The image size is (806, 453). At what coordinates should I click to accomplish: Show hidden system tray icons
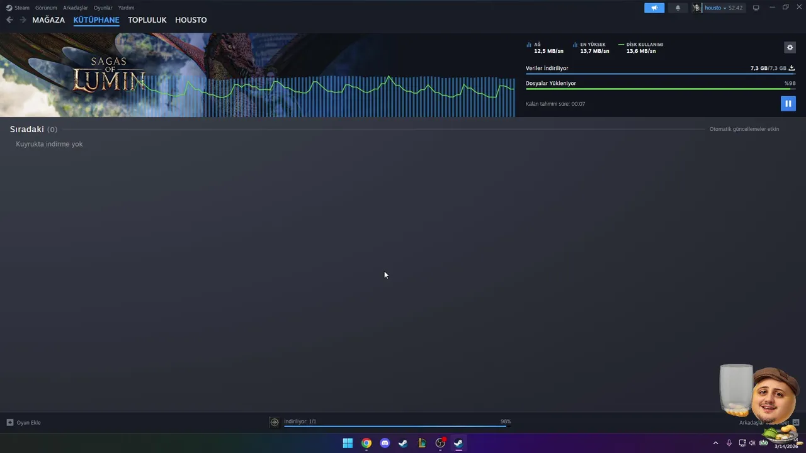[715, 443]
